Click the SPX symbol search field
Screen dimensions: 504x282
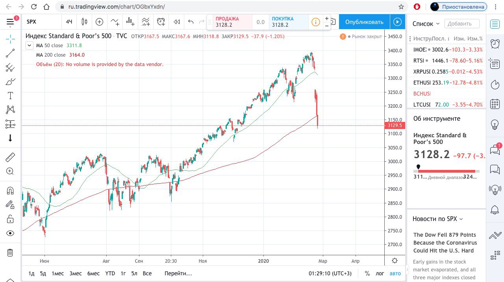tap(42, 22)
